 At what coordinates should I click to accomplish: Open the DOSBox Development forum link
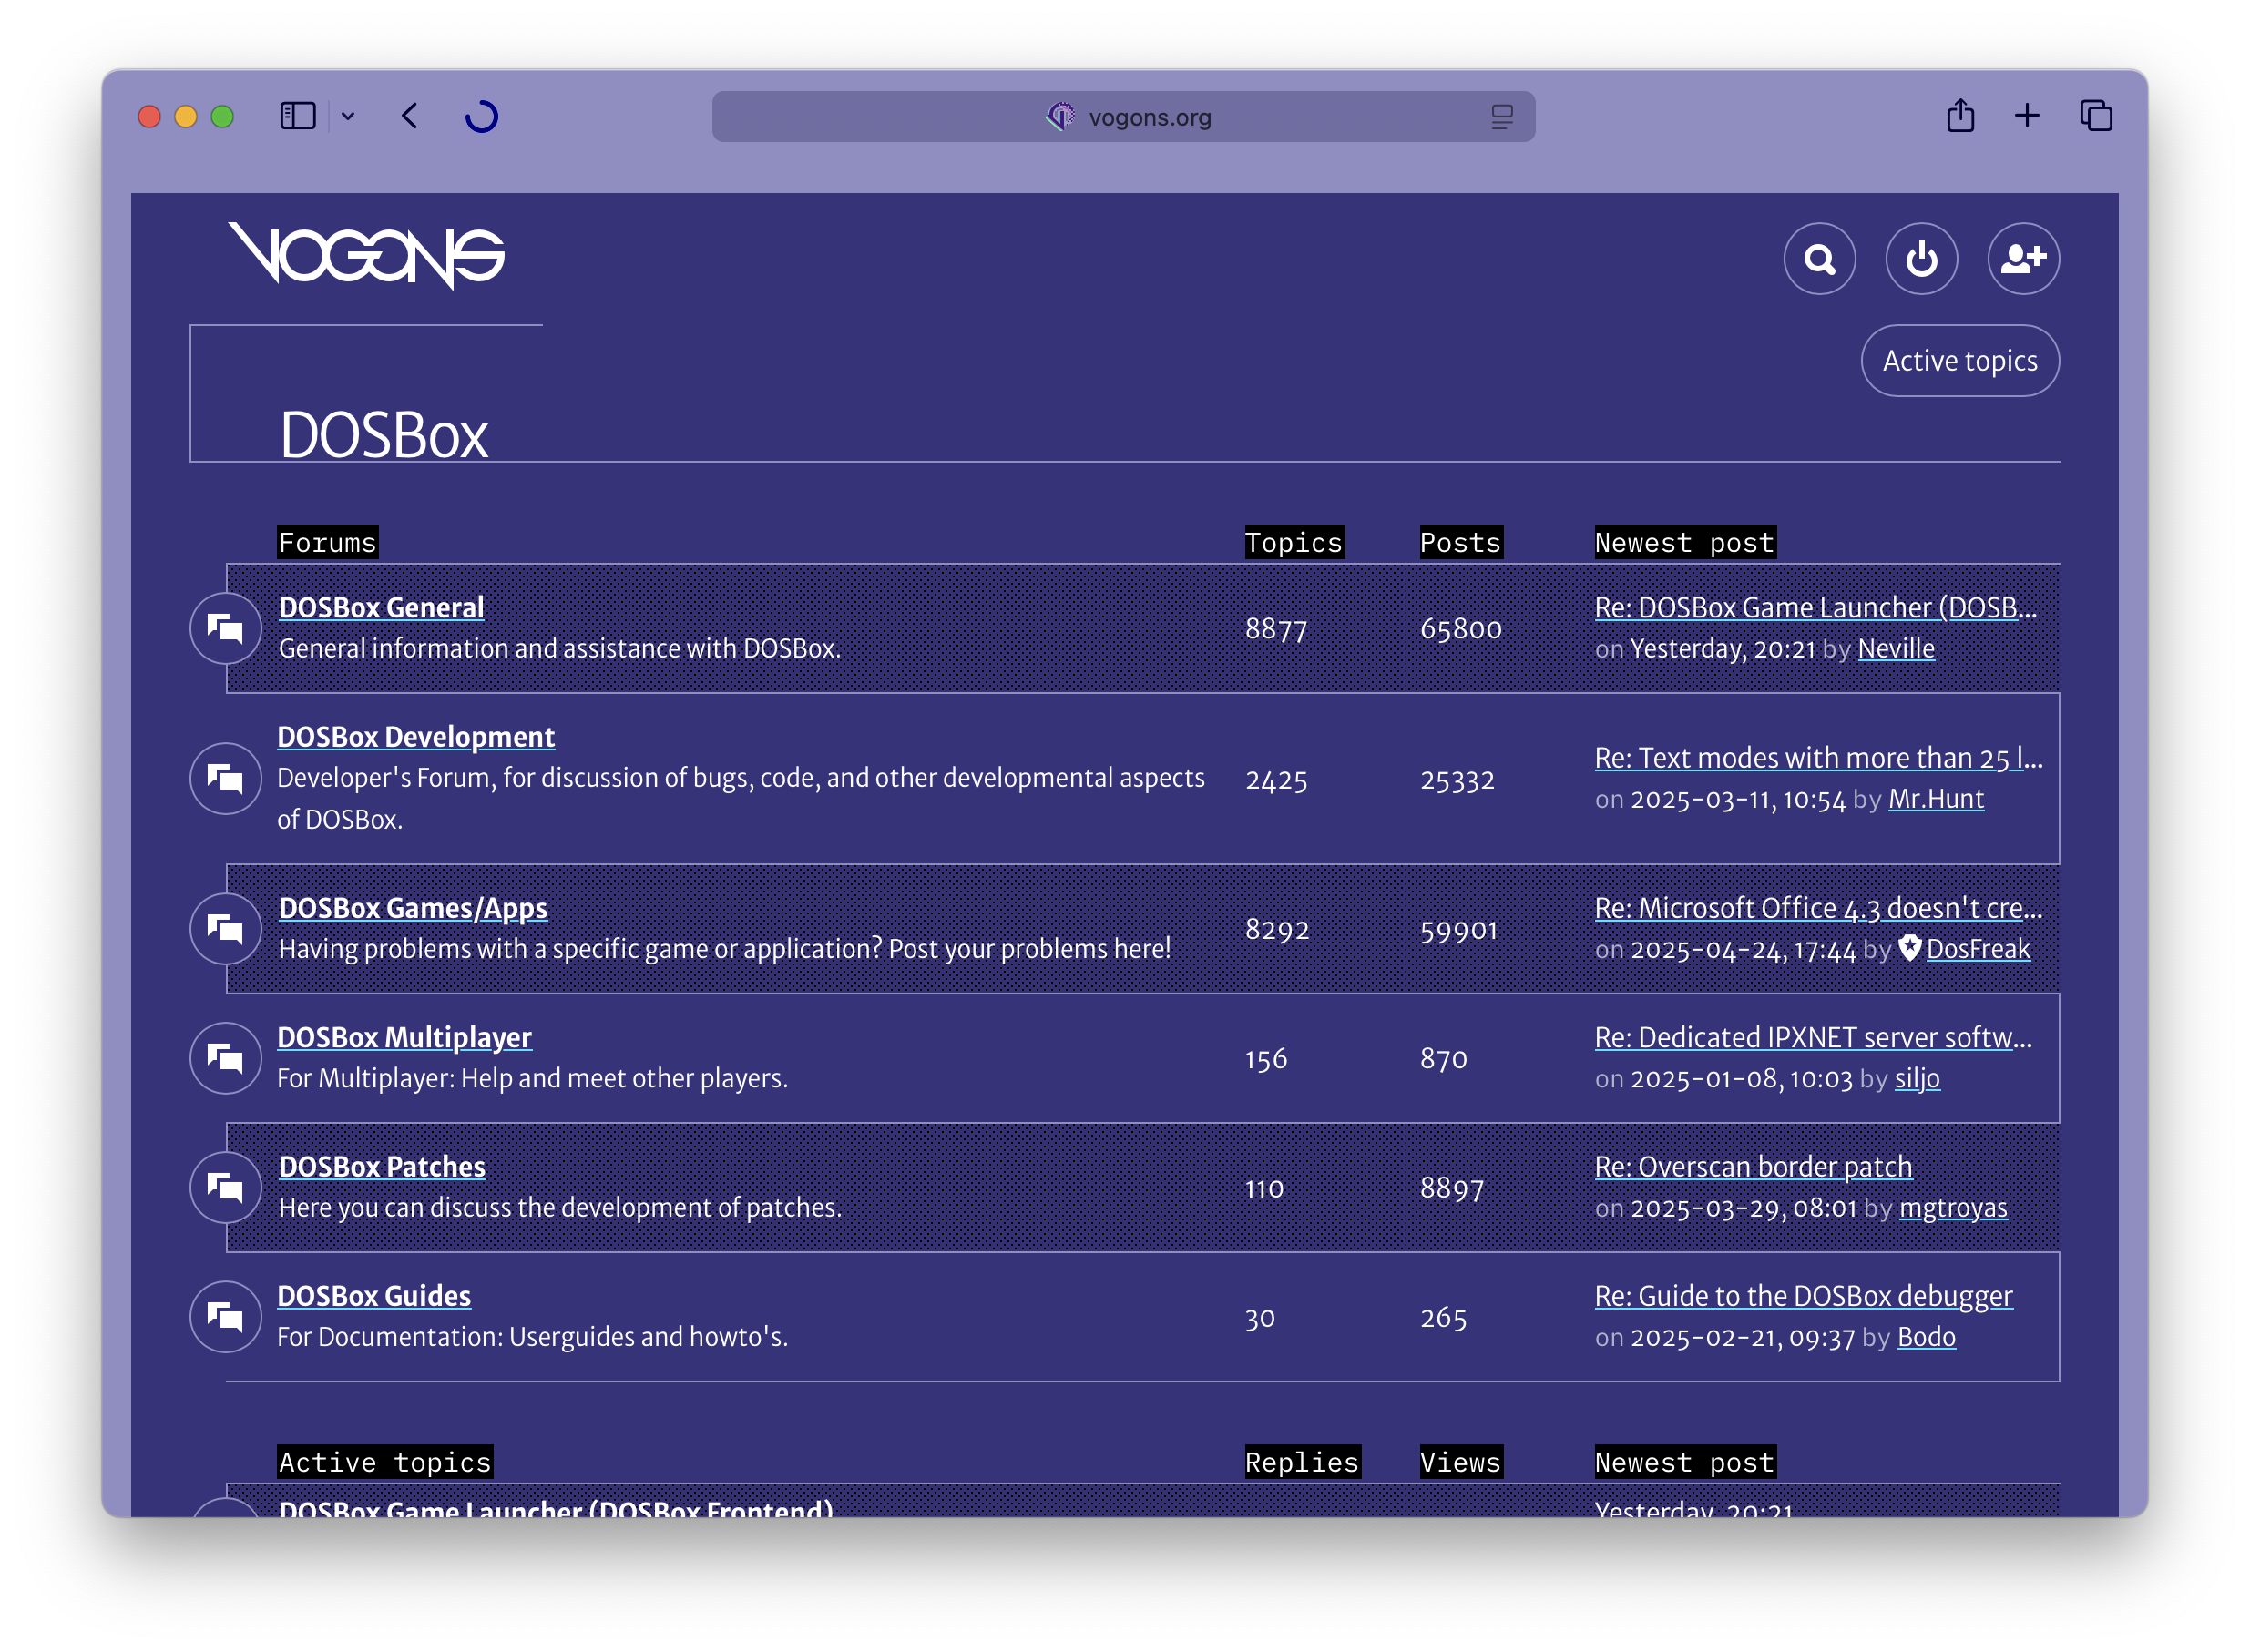[x=416, y=737]
